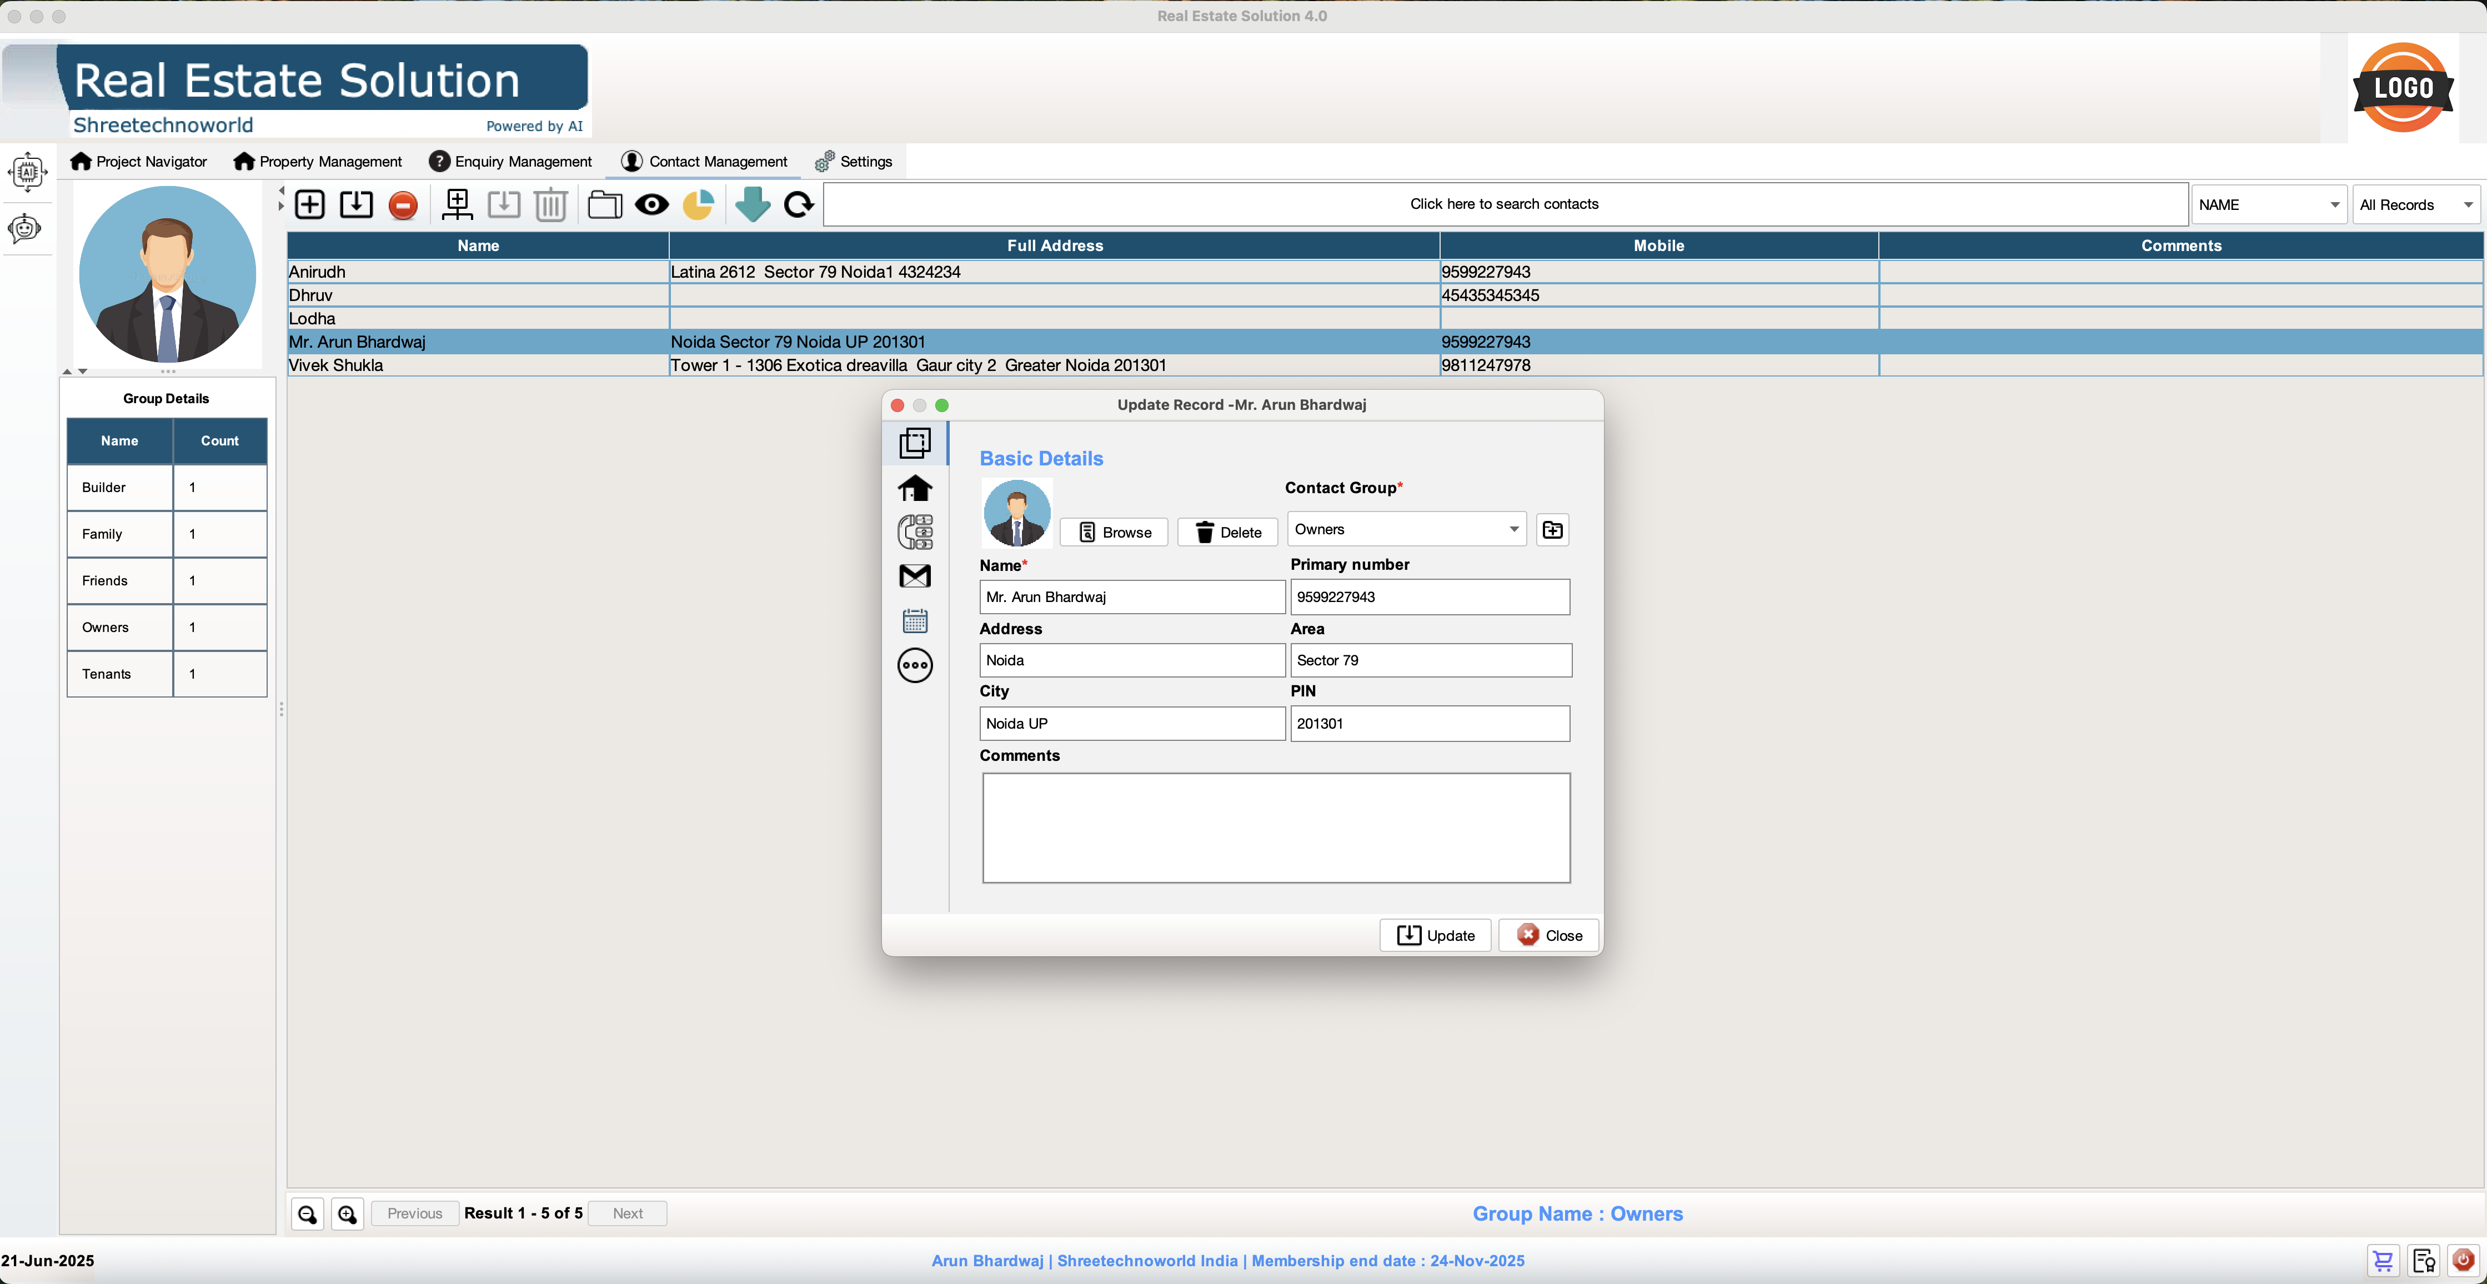Click the red remove contact icon
2487x1284 pixels.
[x=403, y=205]
